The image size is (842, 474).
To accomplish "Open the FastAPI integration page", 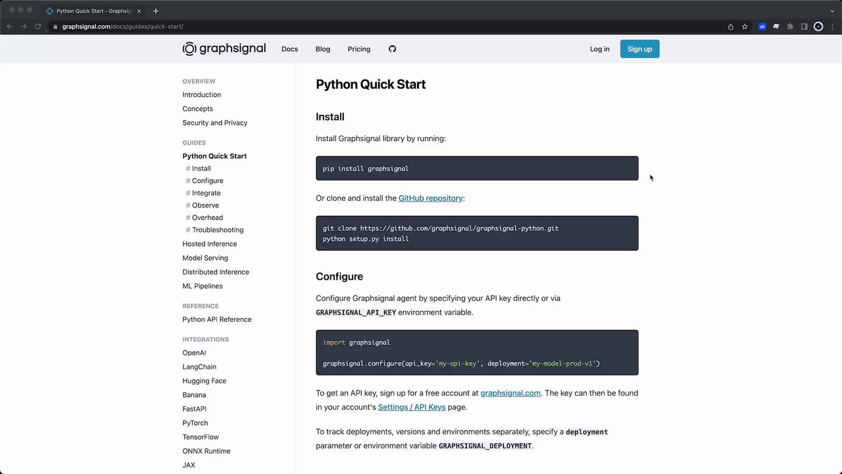I will pyautogui.click(x=194, y=409).
